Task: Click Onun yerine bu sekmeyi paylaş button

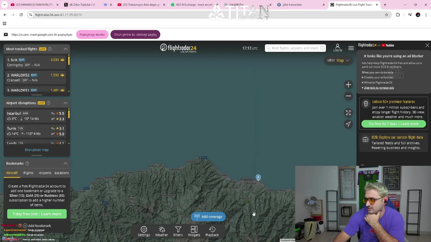Action: point(135,35)
